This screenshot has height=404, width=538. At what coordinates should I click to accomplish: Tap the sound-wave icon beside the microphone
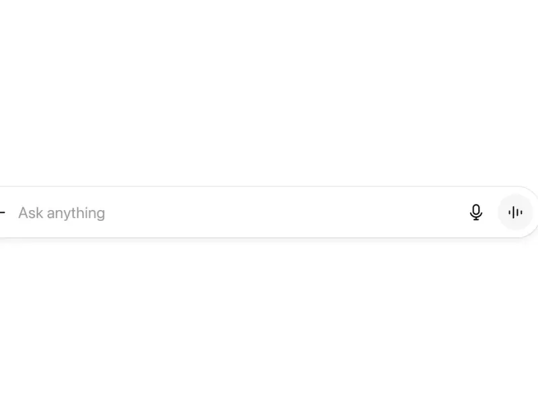point(515,213)
